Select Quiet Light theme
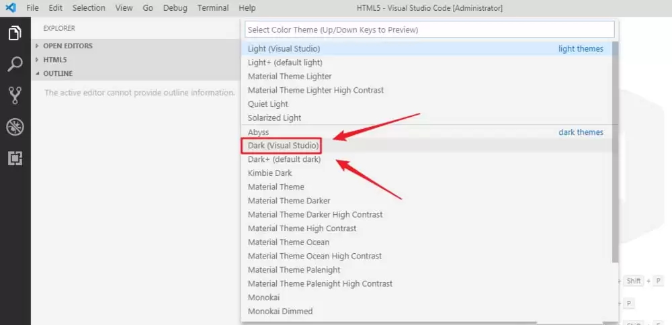Viewport: 672px width, 325px height. [427, 103]
